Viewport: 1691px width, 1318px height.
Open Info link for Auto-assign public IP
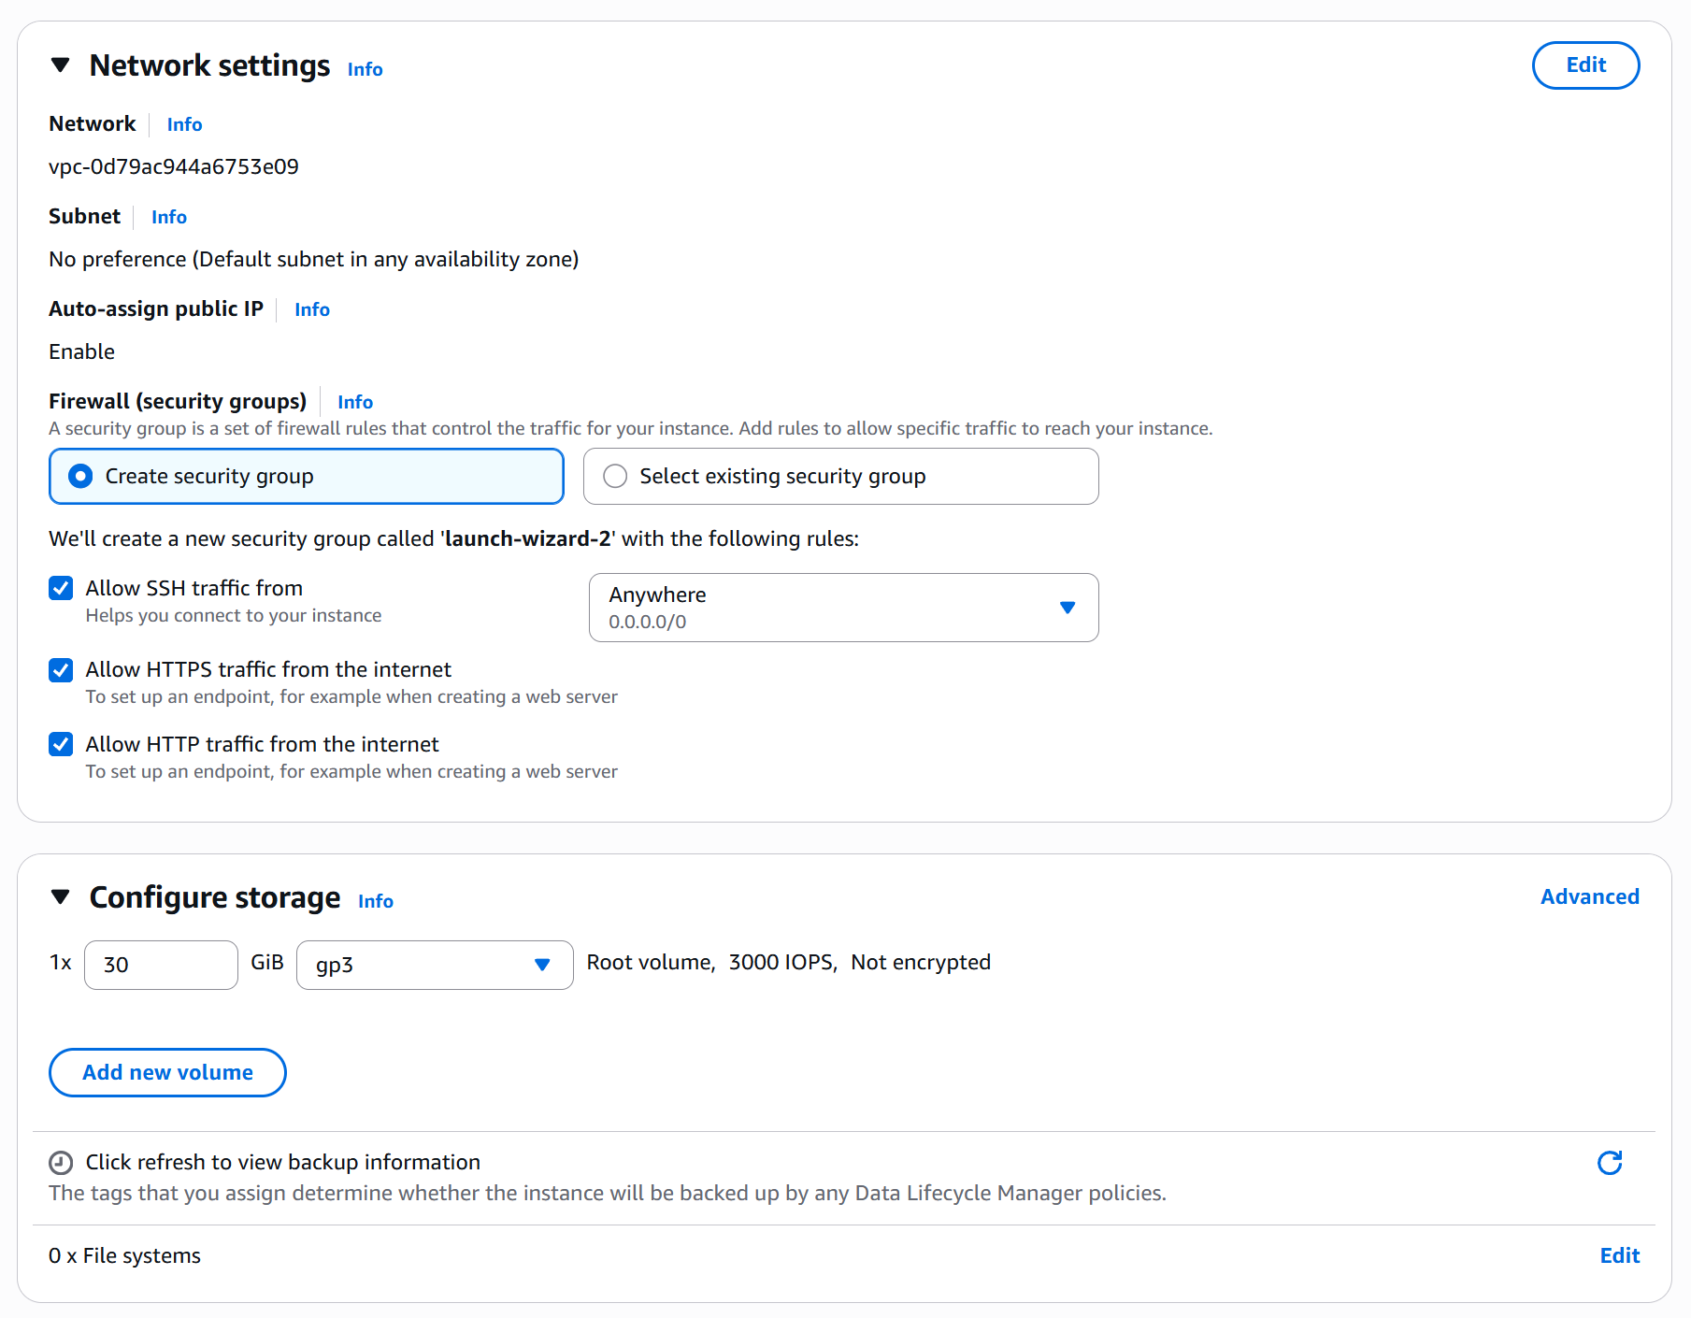(312, 309)
